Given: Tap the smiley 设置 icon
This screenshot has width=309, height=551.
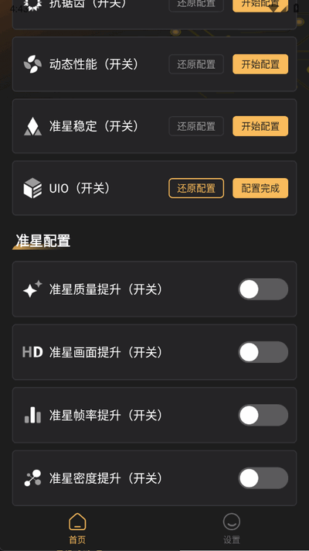Looking at the screenshot, I should pos(232,522).
